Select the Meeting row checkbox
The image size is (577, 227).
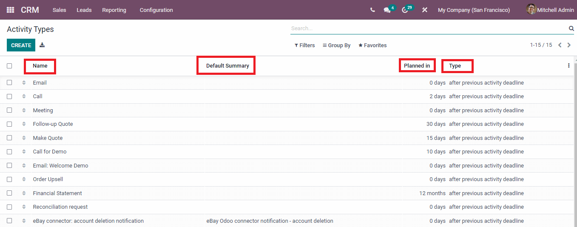click(9, 110)
